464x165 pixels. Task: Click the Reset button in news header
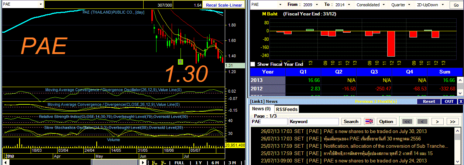(429, 101)
